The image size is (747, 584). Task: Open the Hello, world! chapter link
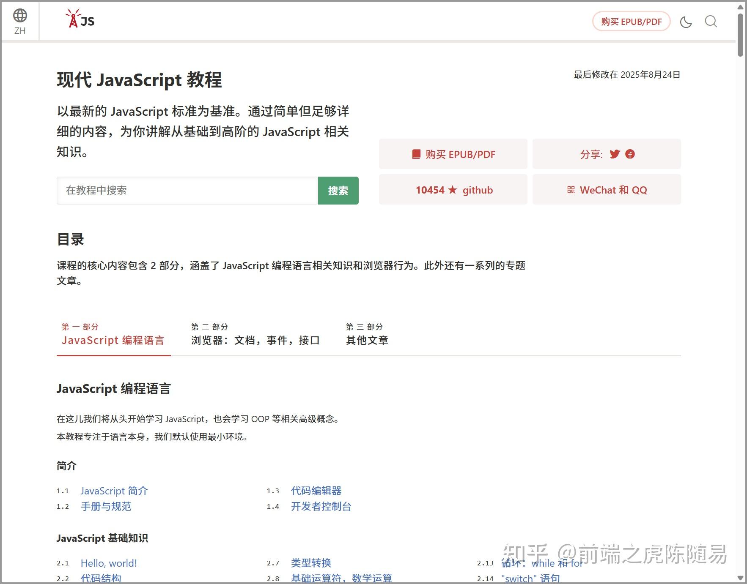pos(108,563)
